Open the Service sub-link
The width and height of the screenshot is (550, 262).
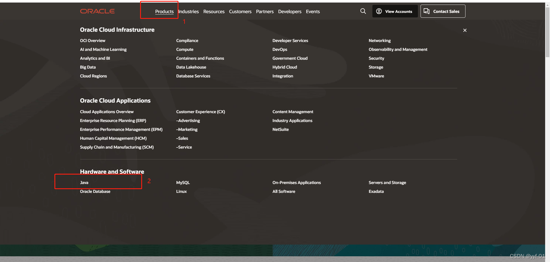point(184,147)
